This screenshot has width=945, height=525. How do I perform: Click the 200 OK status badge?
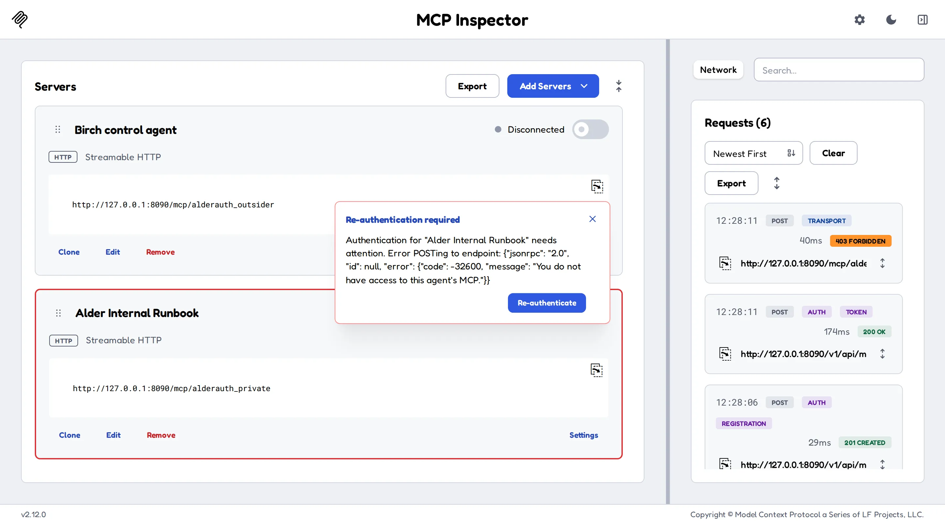click(874, 332)
